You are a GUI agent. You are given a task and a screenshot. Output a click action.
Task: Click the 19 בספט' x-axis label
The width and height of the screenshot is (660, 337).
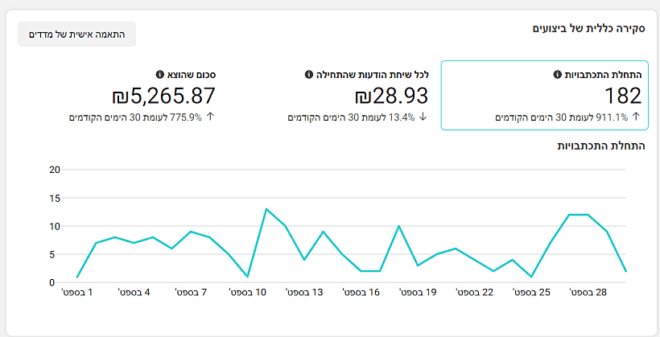click(417, 294)
